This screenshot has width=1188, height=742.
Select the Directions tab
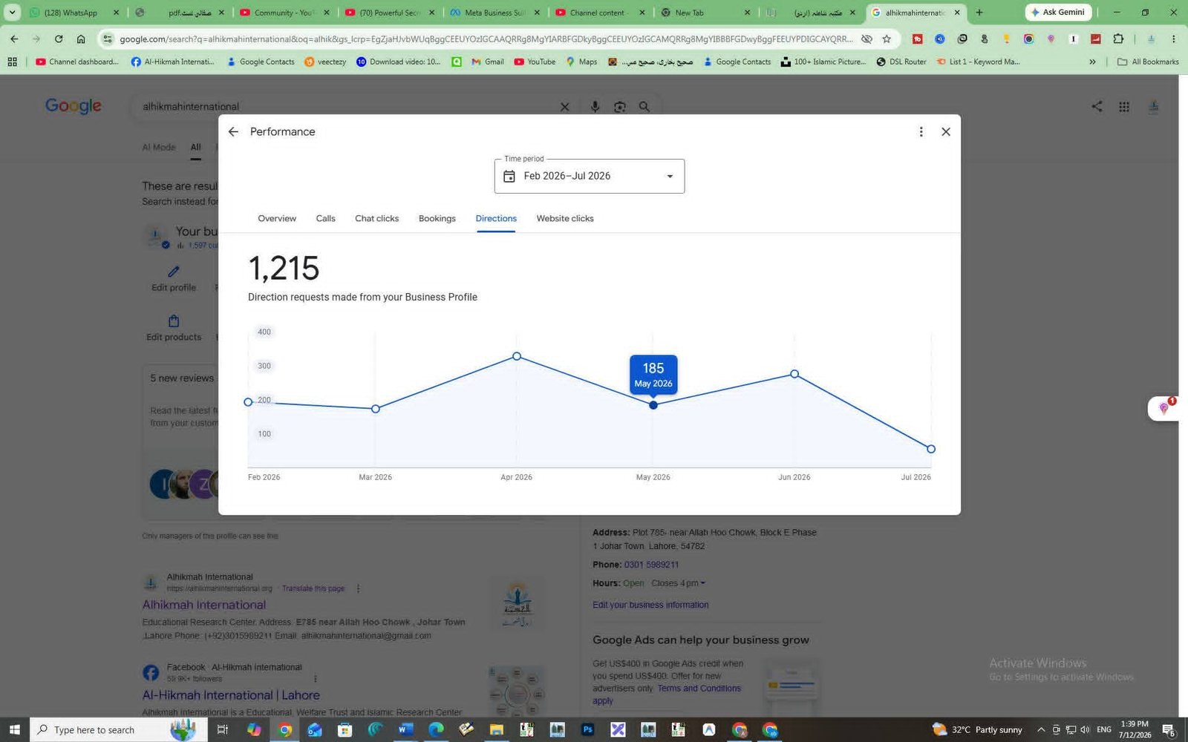click(496, 218)
